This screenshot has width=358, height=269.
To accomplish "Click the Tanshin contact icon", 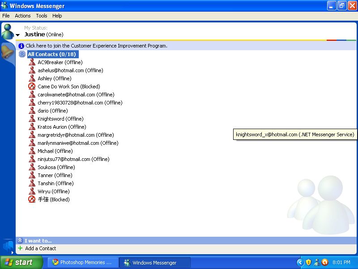I will (x=32, y=183).
